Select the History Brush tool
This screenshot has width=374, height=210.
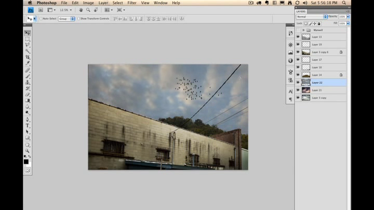[x=28, y=88]
